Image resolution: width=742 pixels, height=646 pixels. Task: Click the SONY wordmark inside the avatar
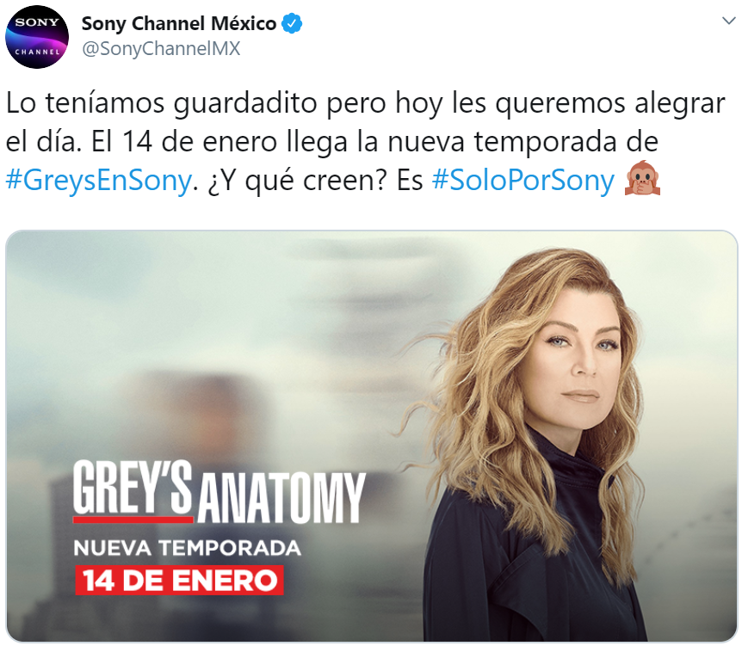(x=37, y=22)
